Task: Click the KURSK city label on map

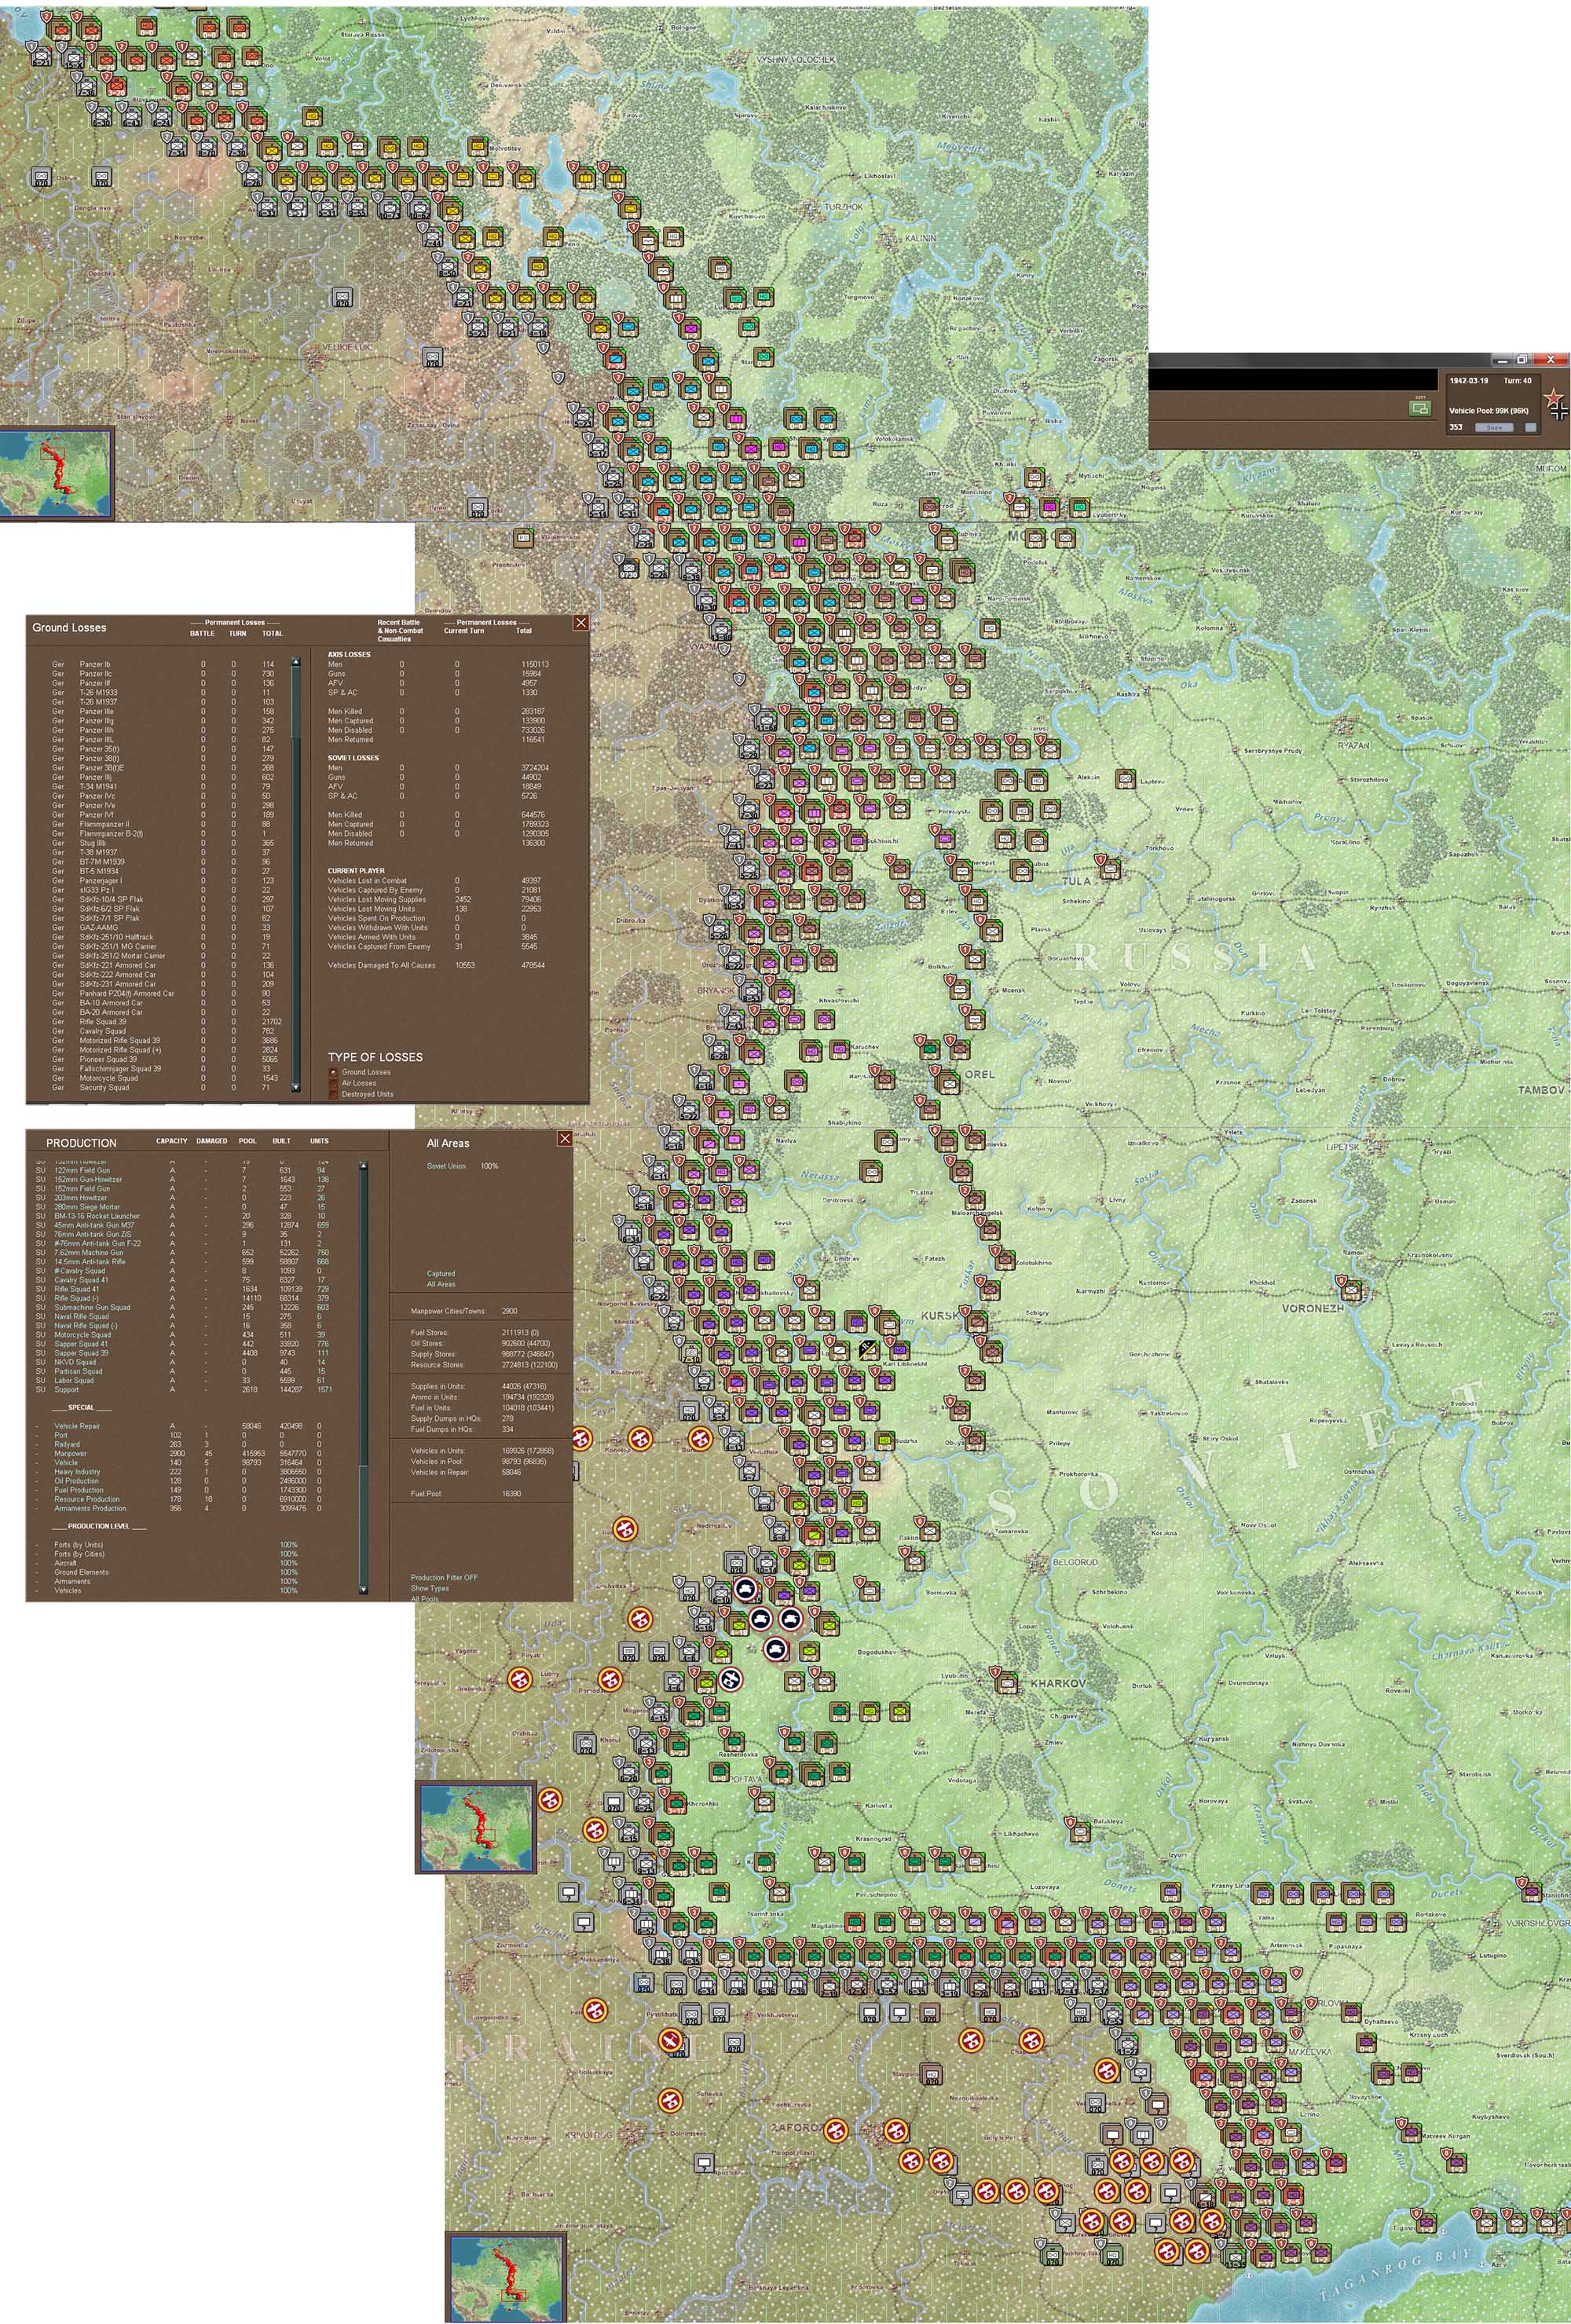Action: [x=939, y=1315]
